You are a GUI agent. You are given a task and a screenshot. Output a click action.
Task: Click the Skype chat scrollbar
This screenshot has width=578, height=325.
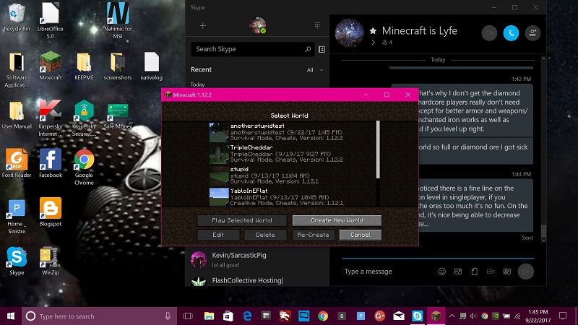(543, 230)
